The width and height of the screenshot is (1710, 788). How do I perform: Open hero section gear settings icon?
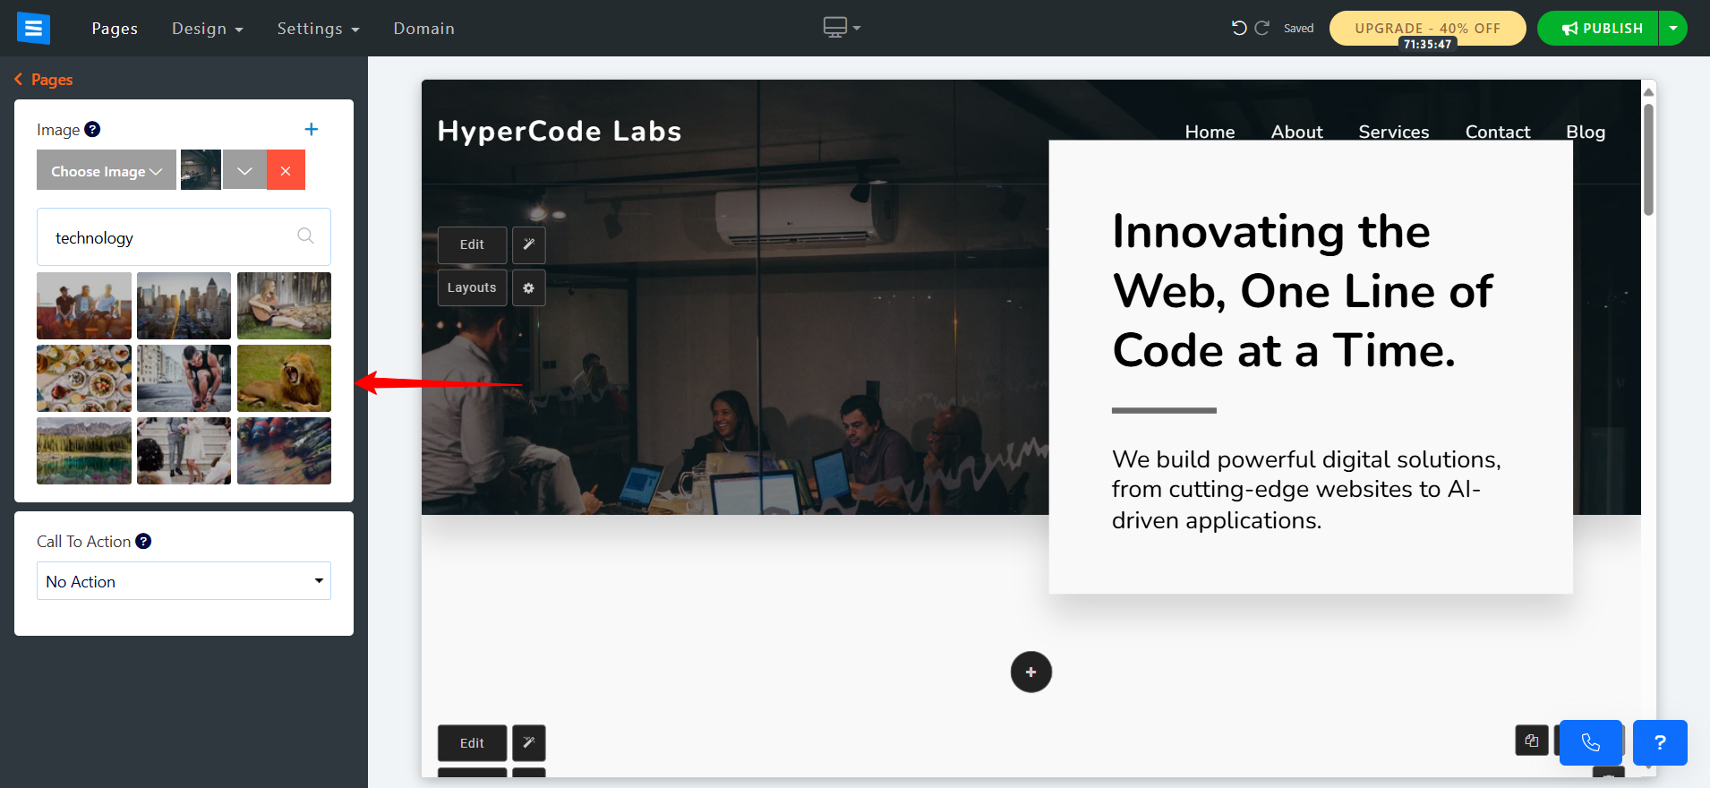[x=529, y=287]
